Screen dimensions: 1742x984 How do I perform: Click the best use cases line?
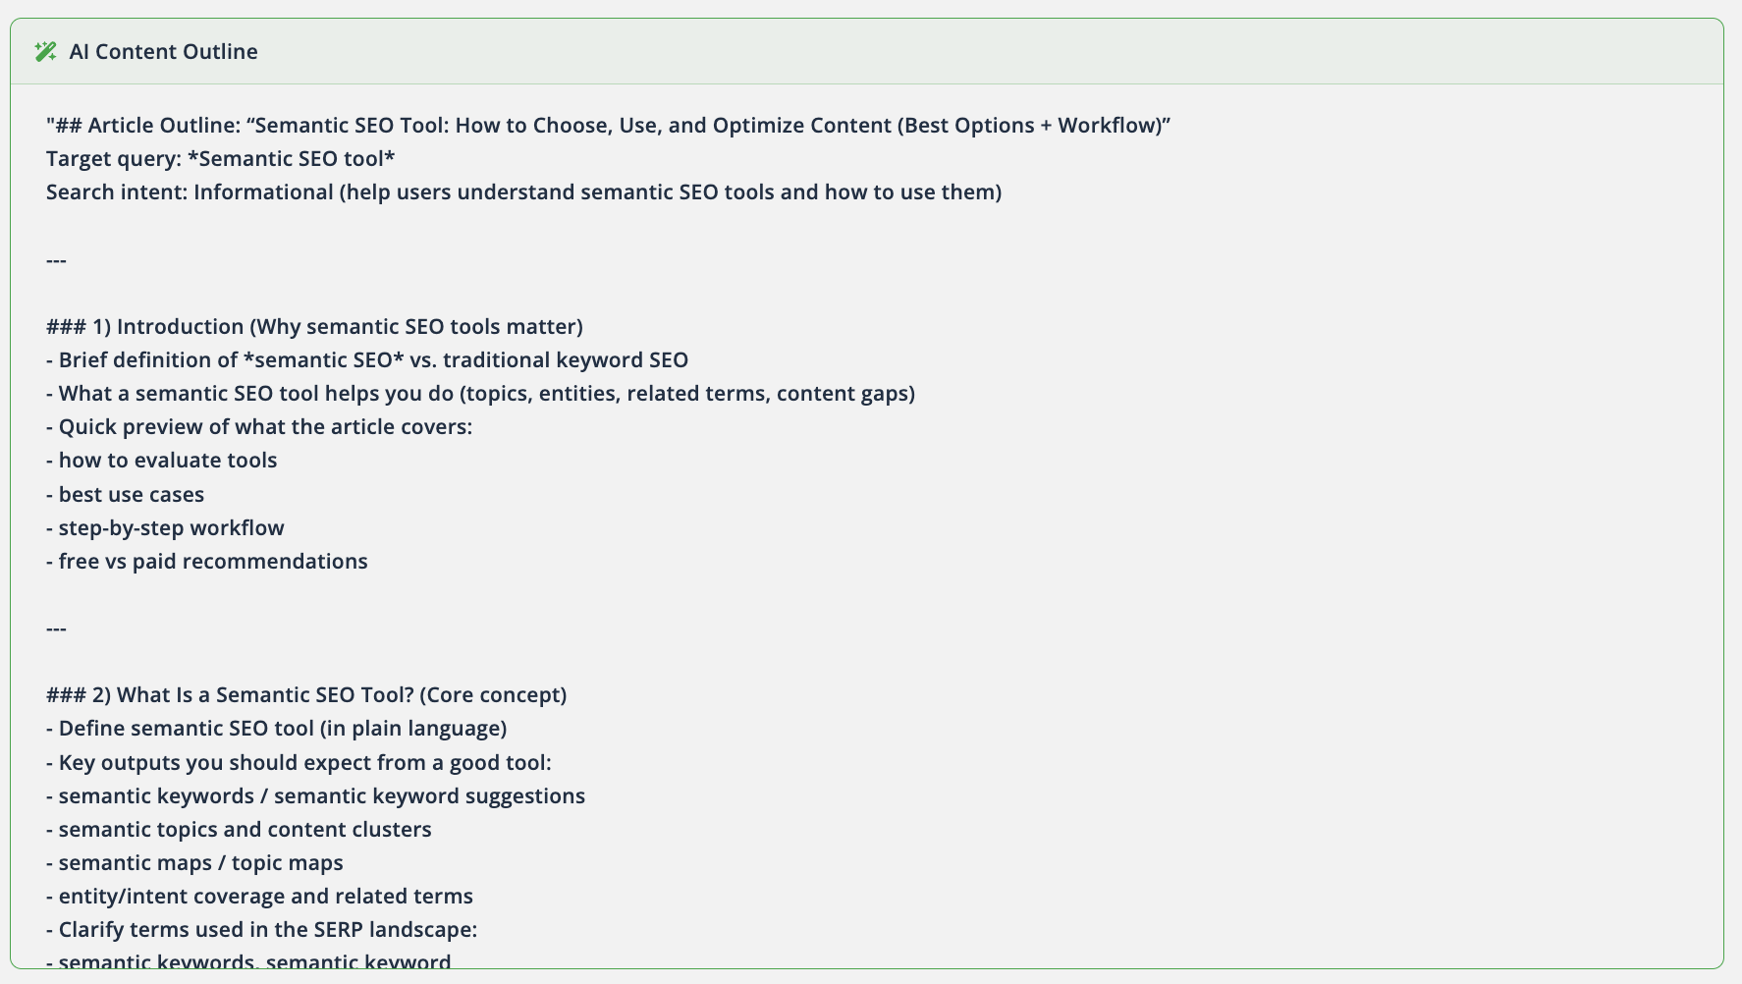click(x=126, y=495)
